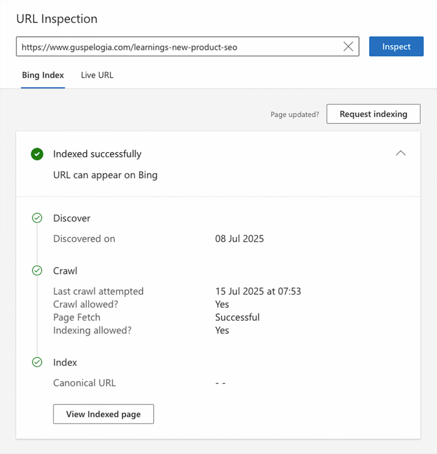Image resolution: width=437 pixels, height=454 pixels.
Task: Clear the URL field with the X icon
Action: [348, 47]
